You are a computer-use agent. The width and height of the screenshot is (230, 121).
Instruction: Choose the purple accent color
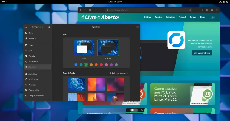pyautogui.click(x=111, y=65)
